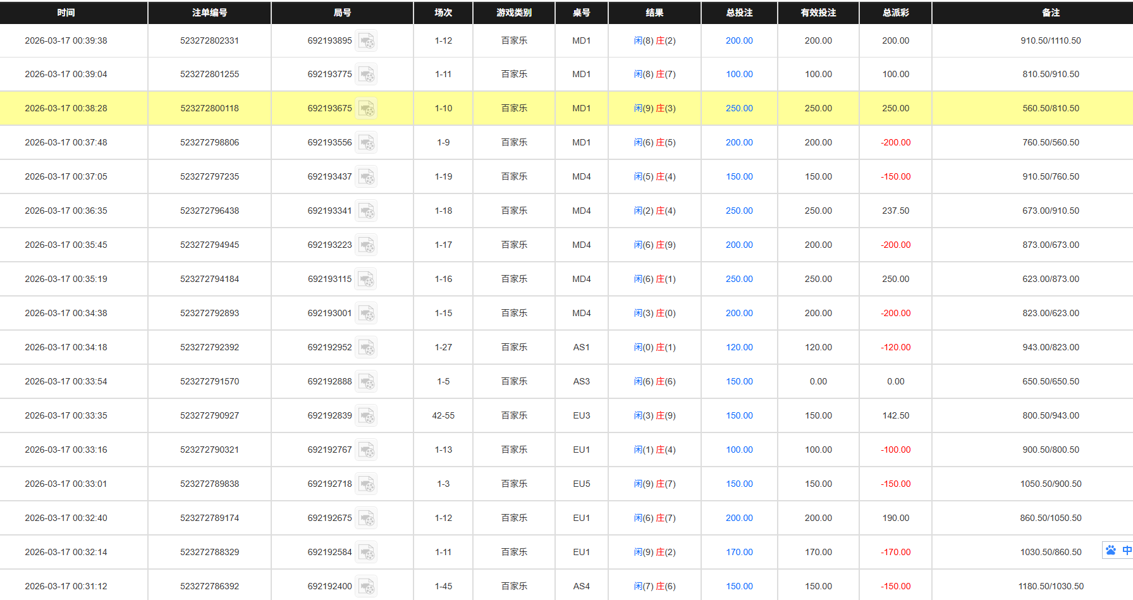Play the replay for game 692192888
Screen dimensions: 1133x600
pos(367,381)
